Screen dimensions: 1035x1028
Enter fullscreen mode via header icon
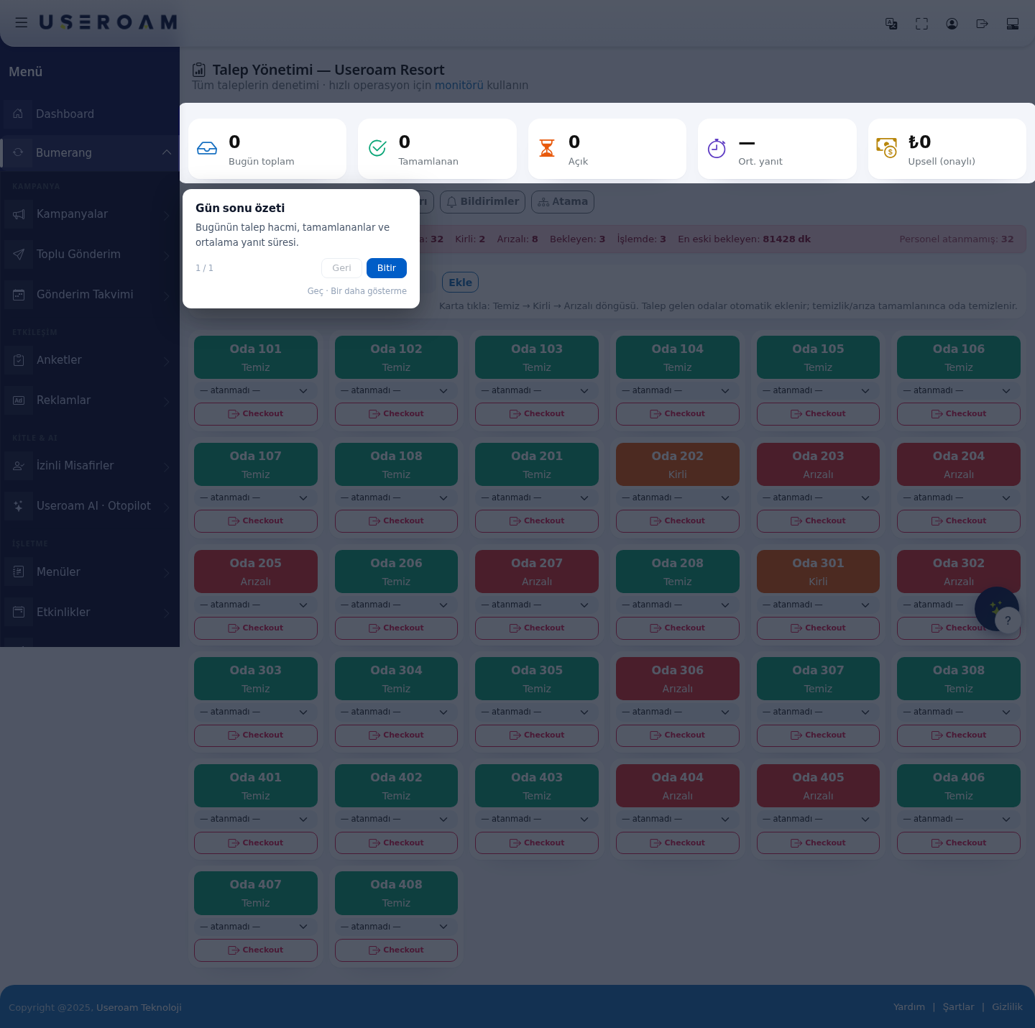(x=921, y=24)
